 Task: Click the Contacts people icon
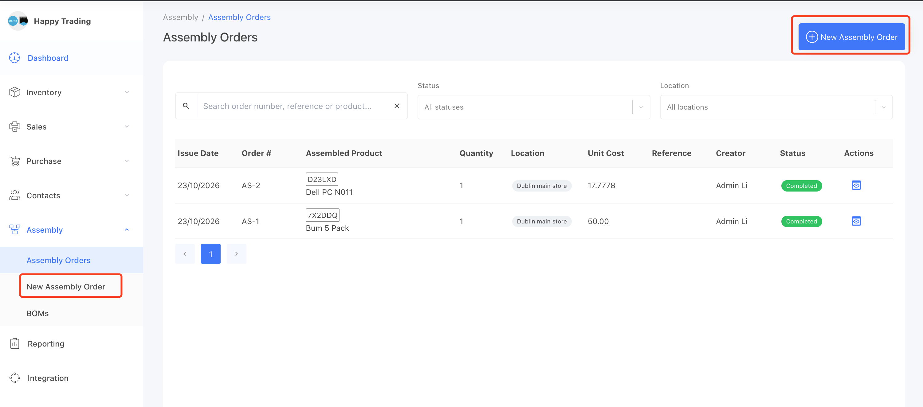click(x=14, y=195)
